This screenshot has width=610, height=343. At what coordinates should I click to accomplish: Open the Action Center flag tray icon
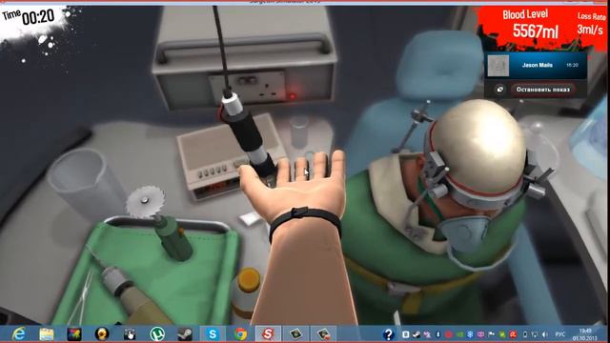[492, 334]
